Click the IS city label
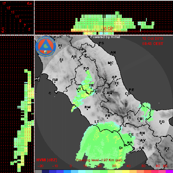Screen dimensions: 173x173 [129, 118]
